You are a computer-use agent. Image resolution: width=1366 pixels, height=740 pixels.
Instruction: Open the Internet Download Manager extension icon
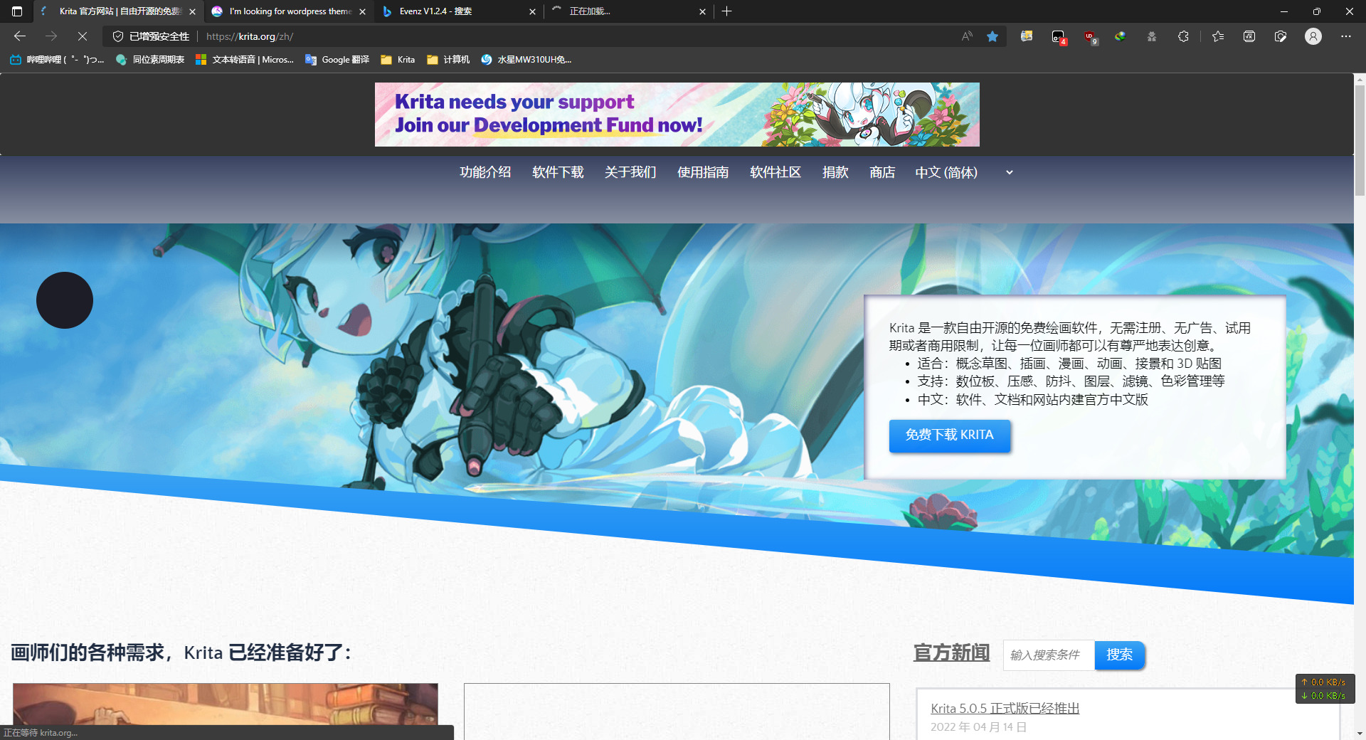[x=1121, y=36]
